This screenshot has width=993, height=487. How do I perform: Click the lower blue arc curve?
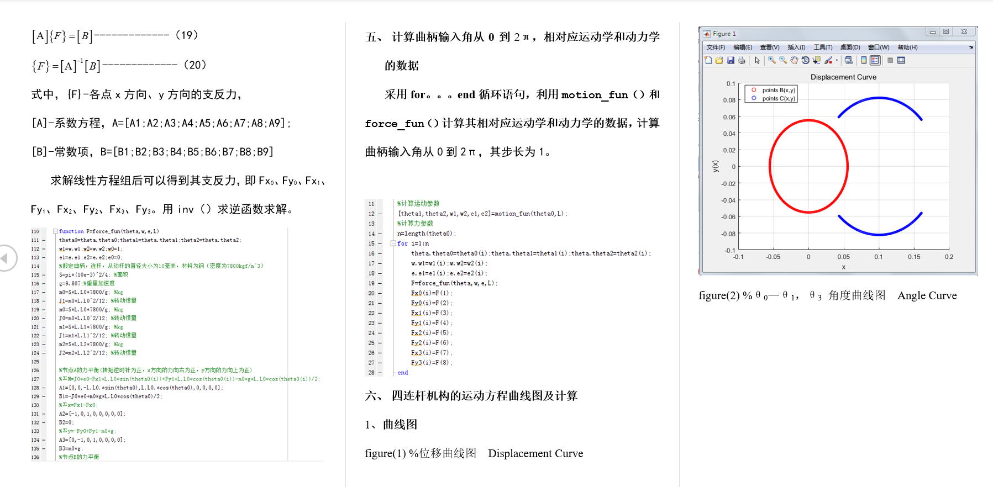tap(879, 235)
